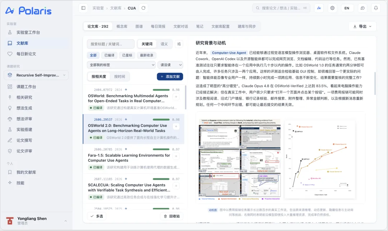Click the 添加文献 button

[x=170, y=77]
